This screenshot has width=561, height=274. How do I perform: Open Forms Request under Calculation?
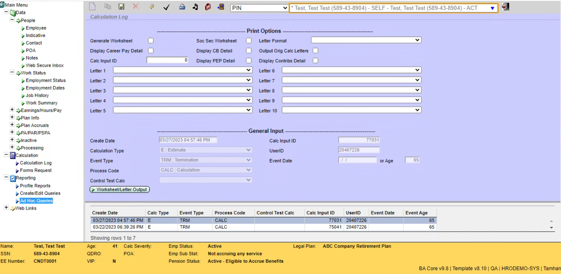(x=36, y=170)
